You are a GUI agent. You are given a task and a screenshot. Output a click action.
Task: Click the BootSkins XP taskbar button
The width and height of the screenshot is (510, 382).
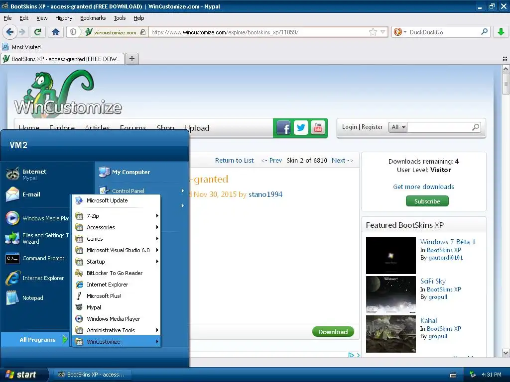click(92, 375)
